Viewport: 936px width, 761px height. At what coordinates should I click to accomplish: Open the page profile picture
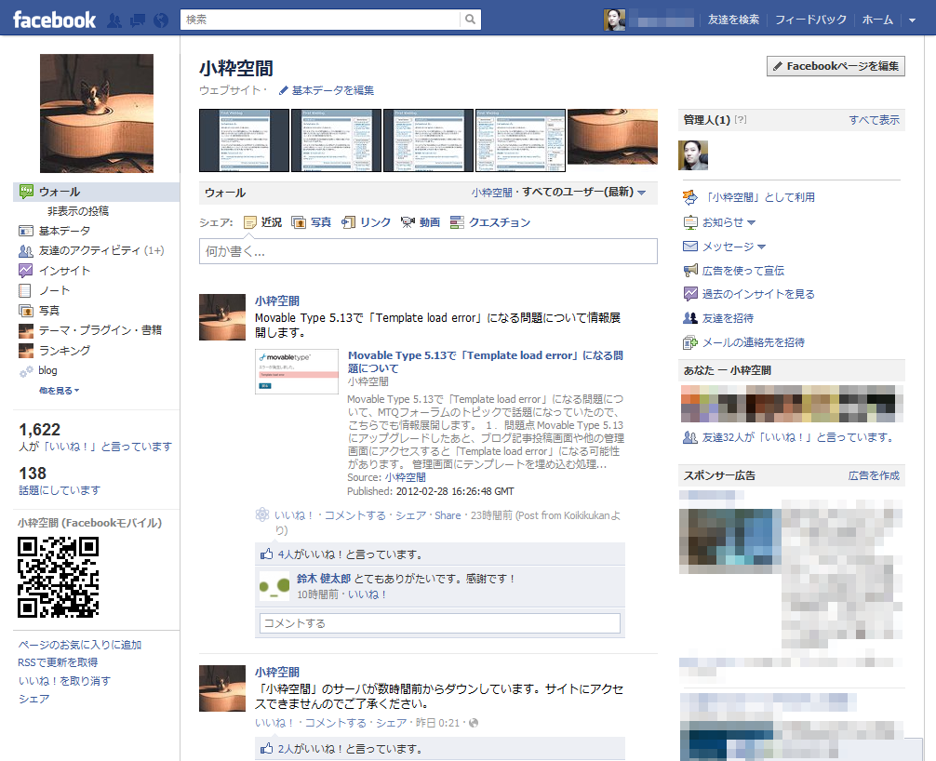pyautogui.click(x=97, y=113)
